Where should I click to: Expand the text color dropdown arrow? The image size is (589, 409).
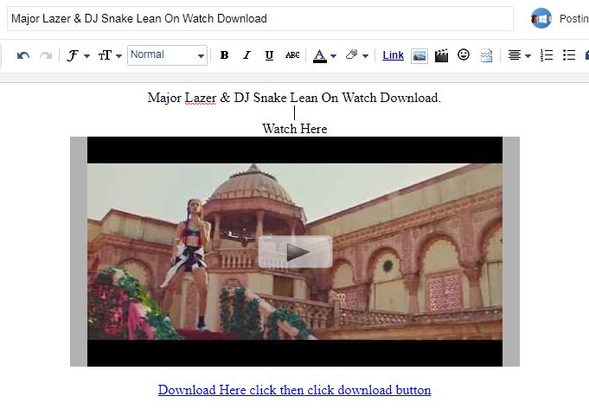pos(333,56)
